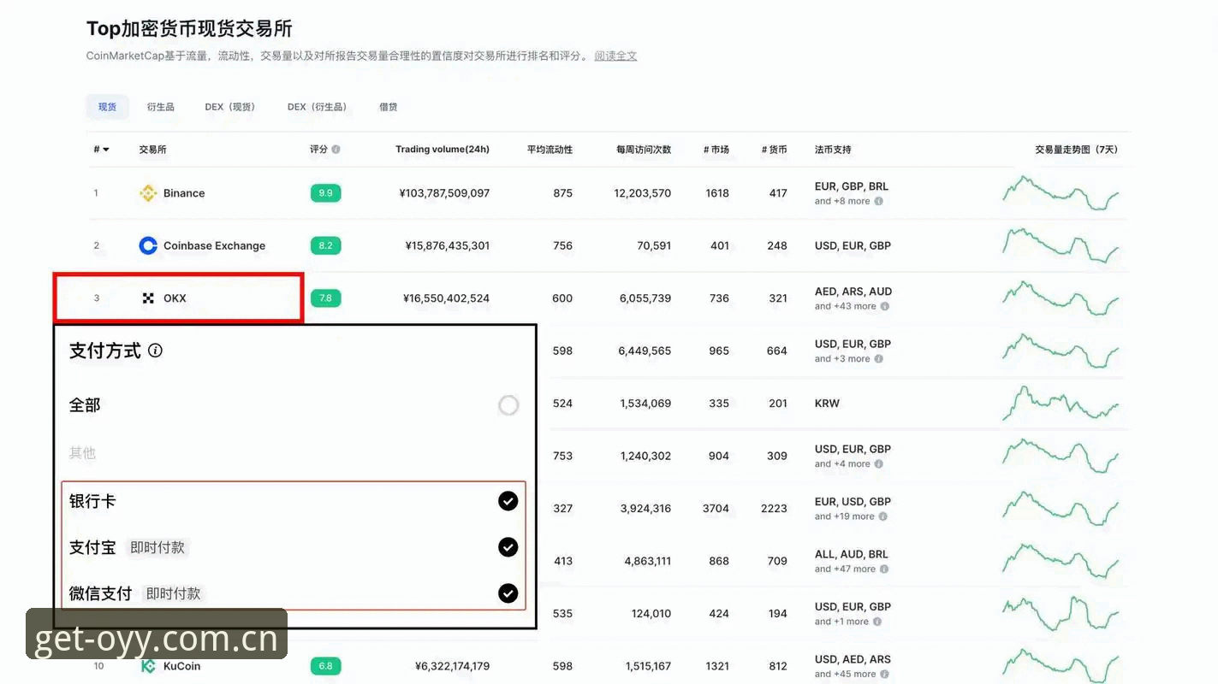Click info icon beside 'and +4 more'

click(x=878, y=464)
